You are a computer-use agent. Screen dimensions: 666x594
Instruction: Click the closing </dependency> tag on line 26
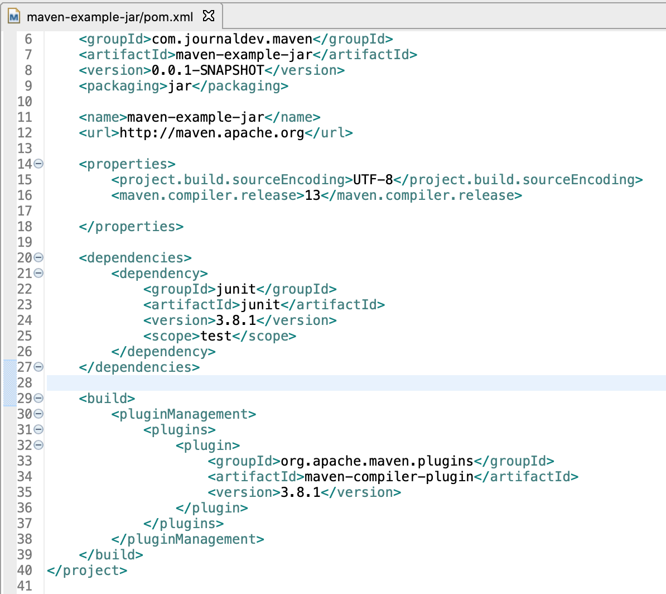click(x=163, y=352)
